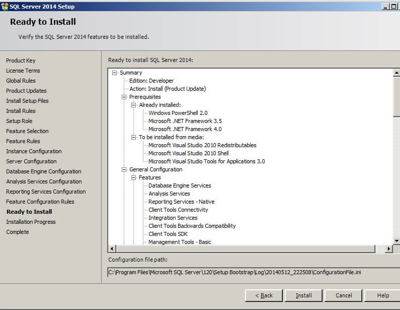Collapse the Prerequisites tree node

click(x=124, y=97)
